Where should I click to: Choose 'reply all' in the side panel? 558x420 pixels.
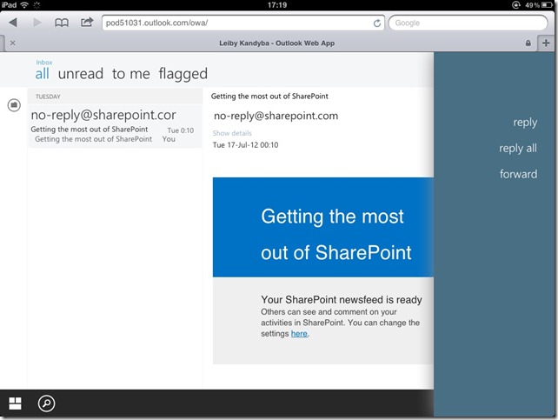tap(518, 148)
